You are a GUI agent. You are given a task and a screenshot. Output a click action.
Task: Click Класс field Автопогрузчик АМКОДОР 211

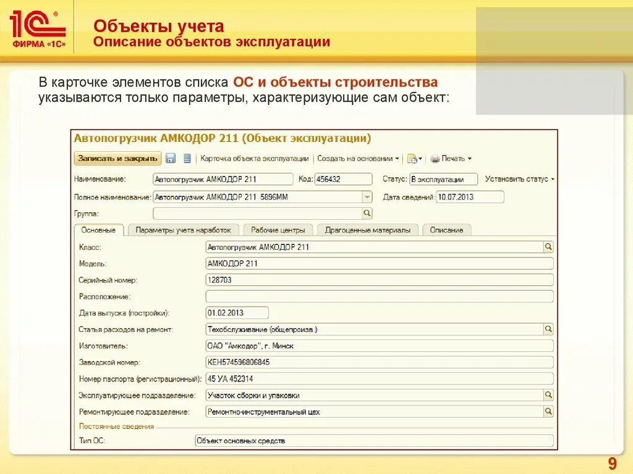point(374,247)
